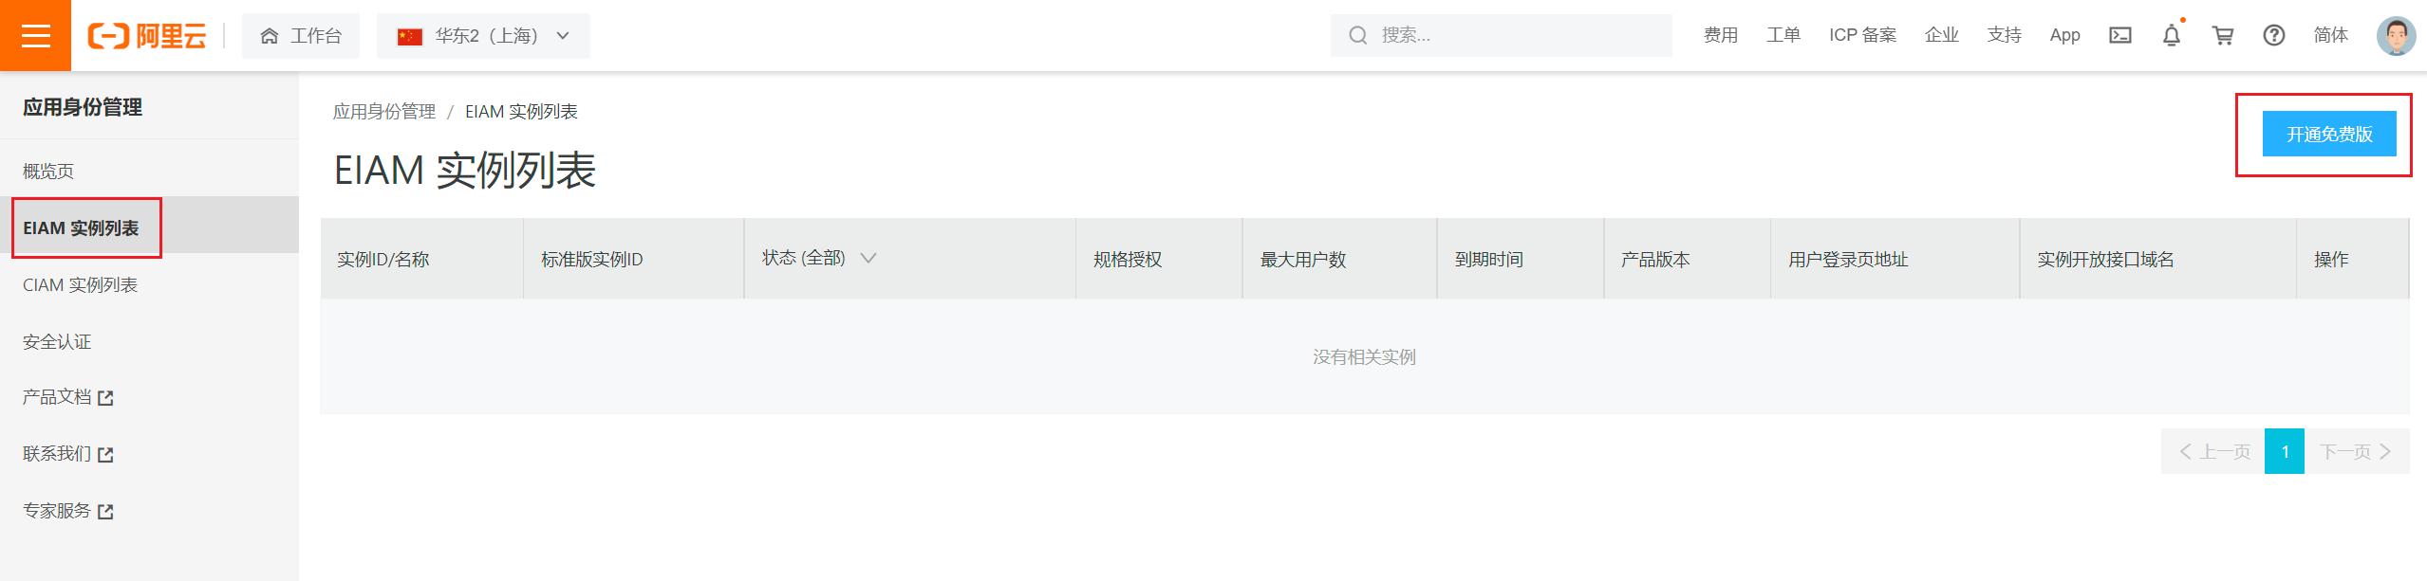Screen dimensions: 2427x581
Task: Click the 工作台 home workbench button
Action: coord(301,36)
